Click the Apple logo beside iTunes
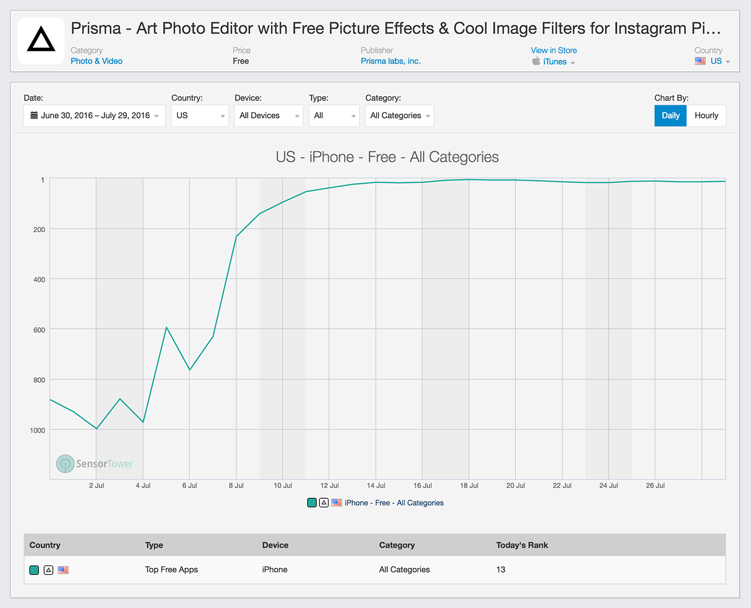The image size is (751, 608). pyautogui.click(x=536, y=62)
